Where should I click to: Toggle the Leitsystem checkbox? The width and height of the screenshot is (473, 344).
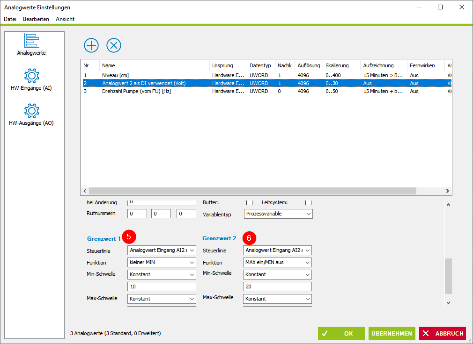coord(308,202)
